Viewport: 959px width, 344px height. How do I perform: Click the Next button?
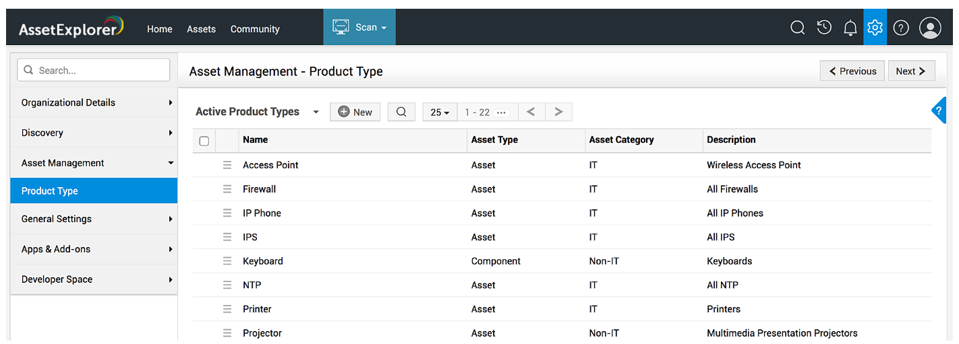910,71
